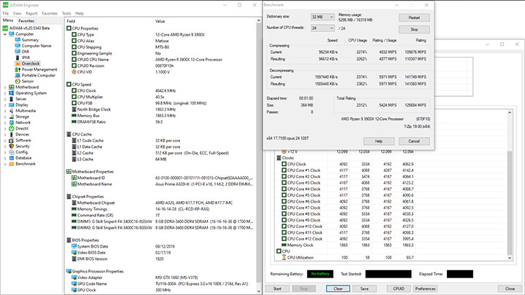Click the Cancel button
525x295 pixels.
pyautogui.click(x=414, y=141)
